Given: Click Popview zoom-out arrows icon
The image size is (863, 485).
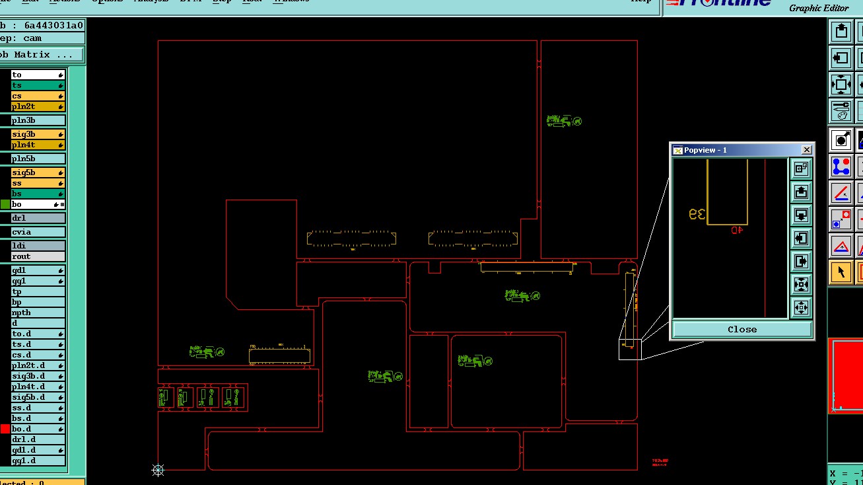Looking at the screenshot, I should tap(801, 308).
